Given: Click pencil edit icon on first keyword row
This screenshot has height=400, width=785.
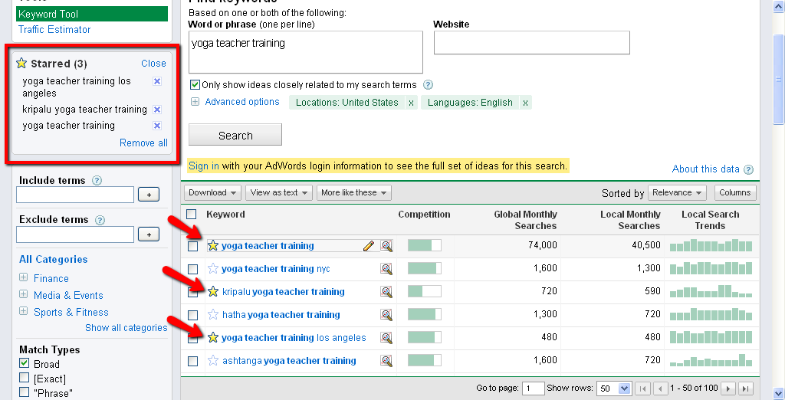Looking at the screenshot, I should coord(369,246).
